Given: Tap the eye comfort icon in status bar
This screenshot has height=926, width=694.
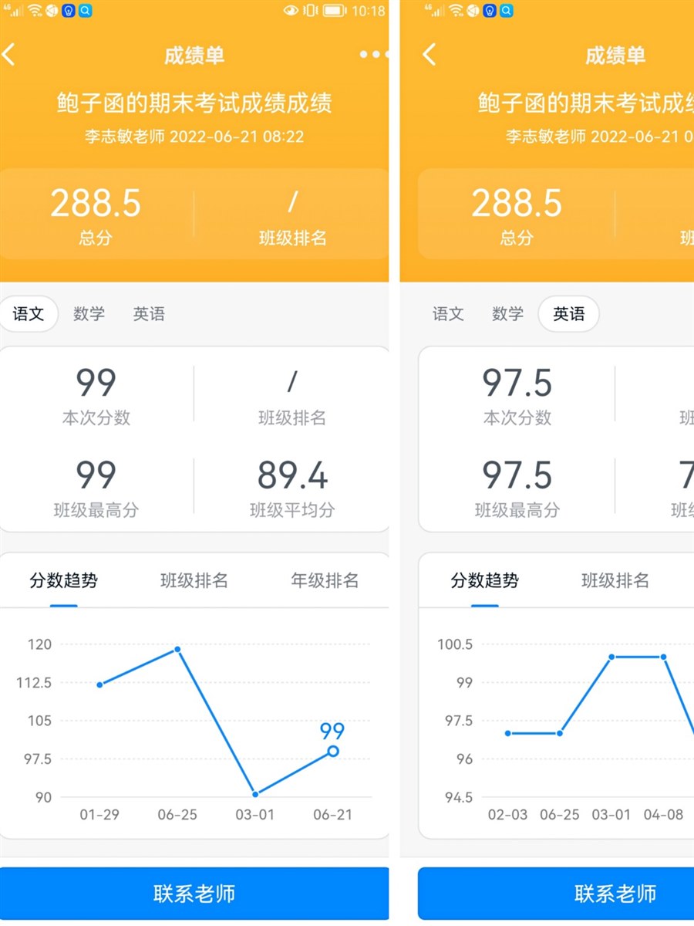Looking at the screenshot, I should 291,11.
